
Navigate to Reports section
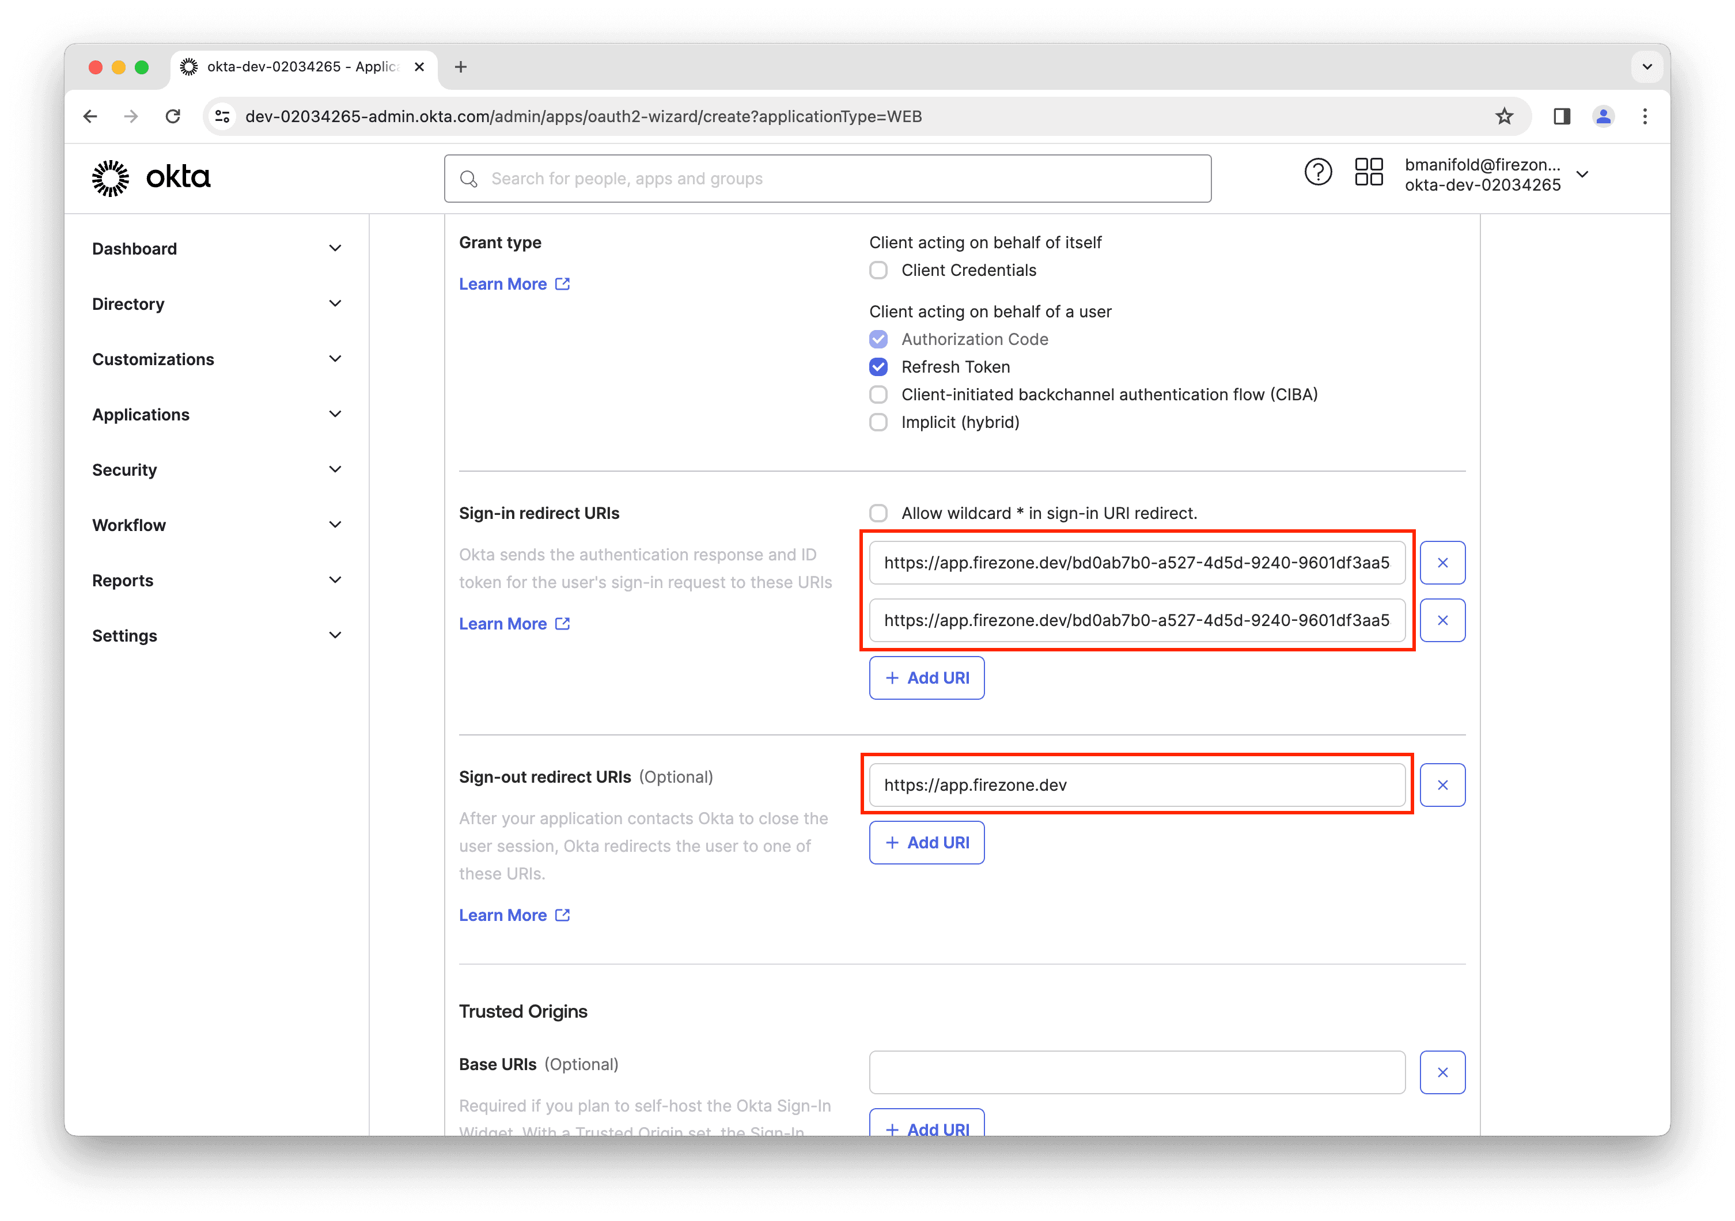click(x=122, y=579)
